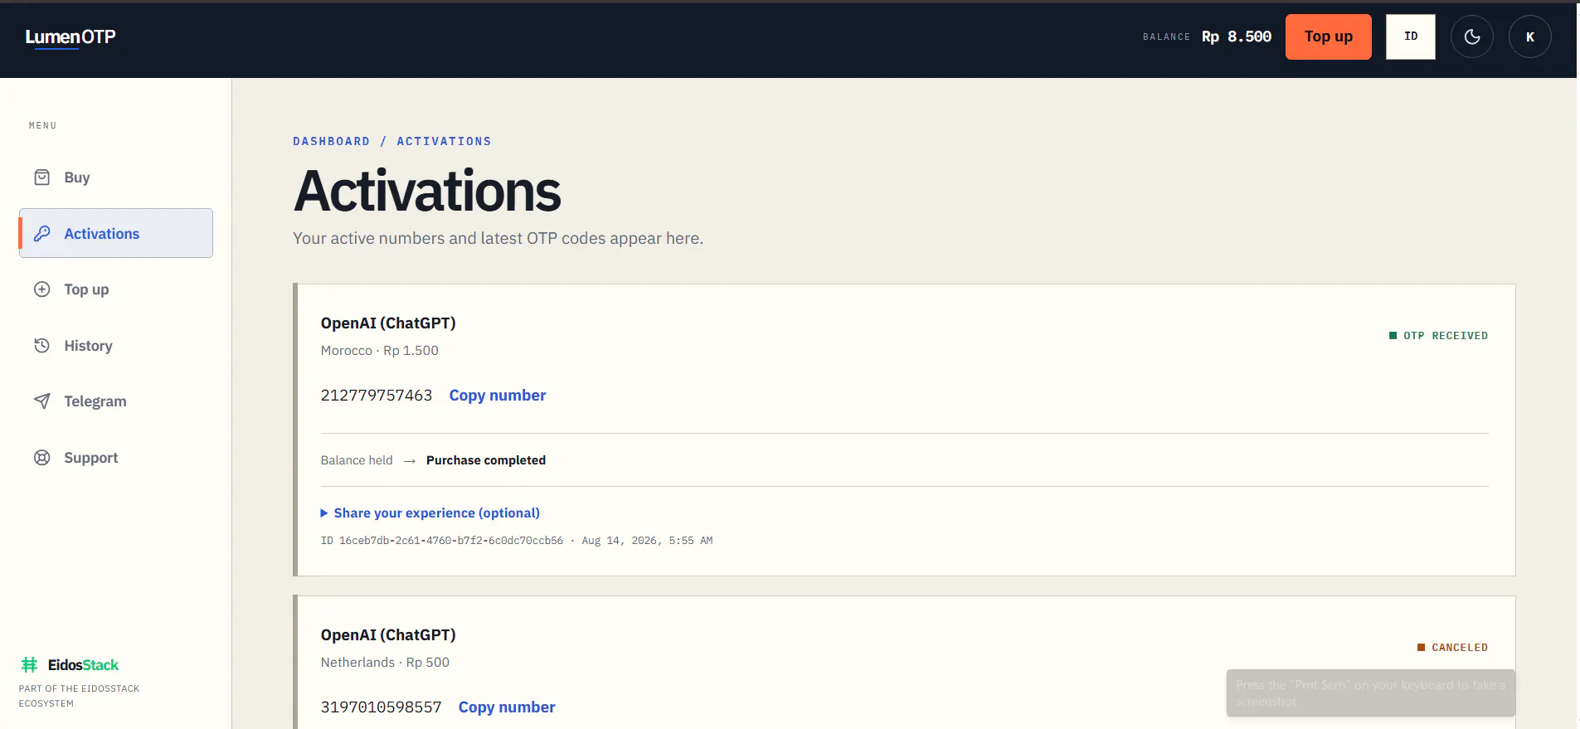This screenshot has height=729, width=1580.
Task: Click the orange Top up button
Action: 1328,36
